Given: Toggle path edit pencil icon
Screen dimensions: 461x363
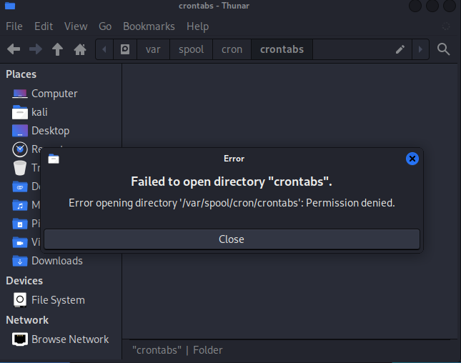Looking at the screenshot, I should point(400,49).
